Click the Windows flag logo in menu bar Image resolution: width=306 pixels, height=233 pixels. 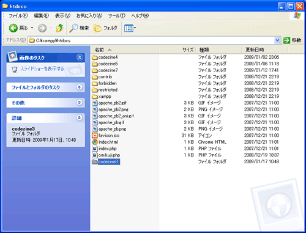(297, 16)
